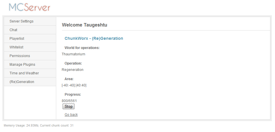Viewport: 275px width, 132px height.
Task: Click the Welcome Taugeshtu heading
Action: pyautogui.click(x=85, y=25)
